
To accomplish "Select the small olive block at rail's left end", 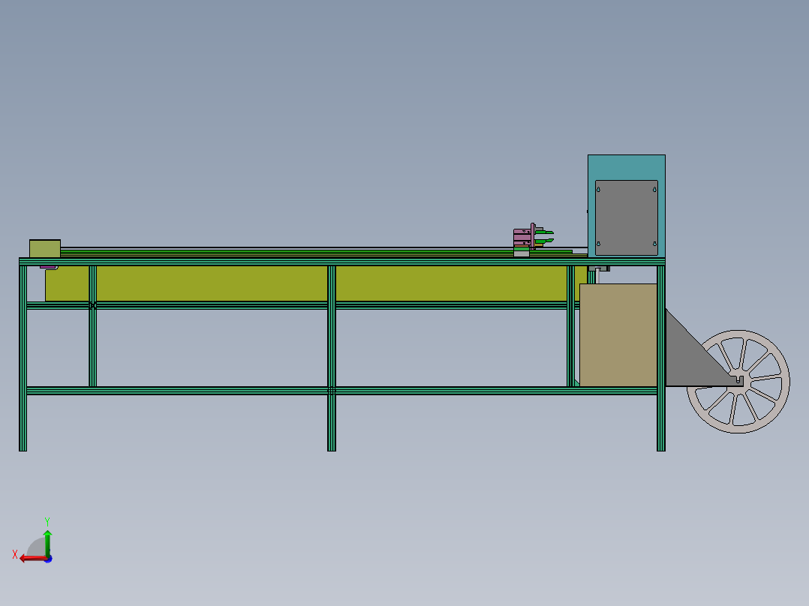I will [45, 248].
